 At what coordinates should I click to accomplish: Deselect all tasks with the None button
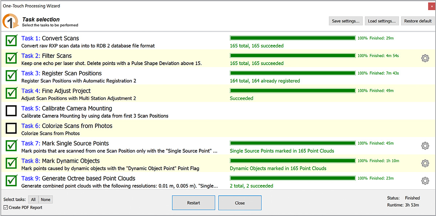pyautogui.click(x=45, y=200)
